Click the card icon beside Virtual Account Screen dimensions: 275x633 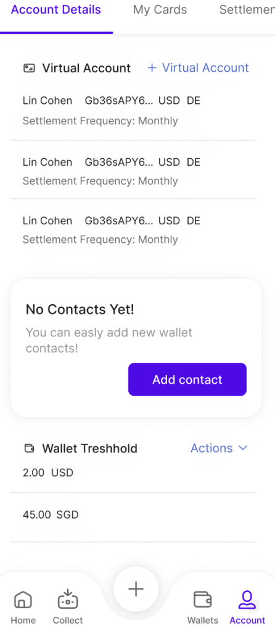coord(29,68)
